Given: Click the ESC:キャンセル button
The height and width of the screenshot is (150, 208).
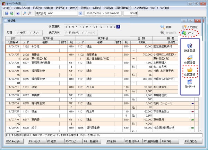Looking at the screenshot, I should (15, 141).
